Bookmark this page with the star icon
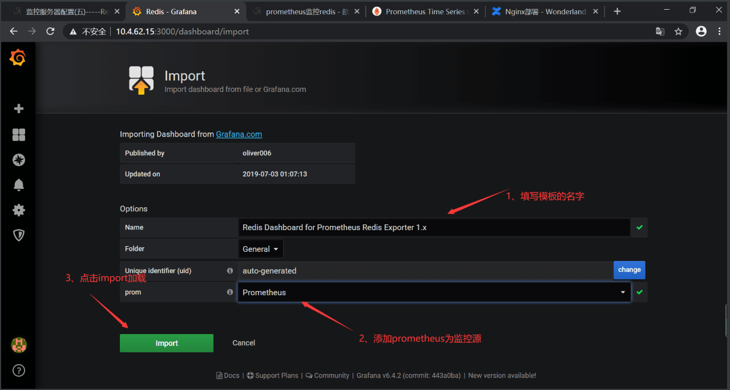This screenshot has width=730, height=390. click(678, 31)
